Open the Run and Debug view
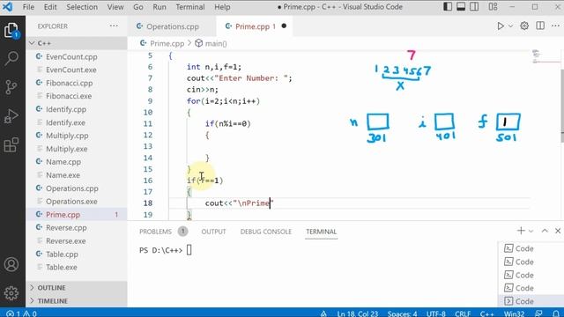 [x=11, y=116]
